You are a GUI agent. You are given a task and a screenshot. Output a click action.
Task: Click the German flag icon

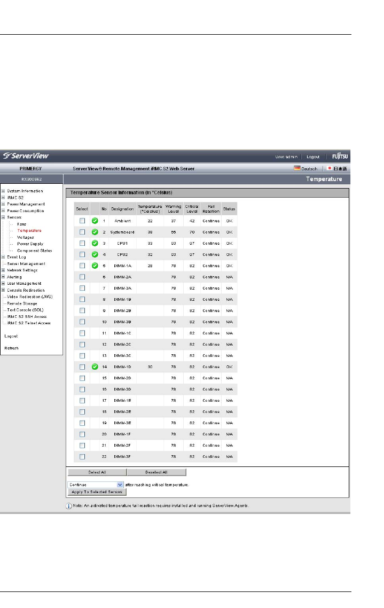(x=297, y=168)
